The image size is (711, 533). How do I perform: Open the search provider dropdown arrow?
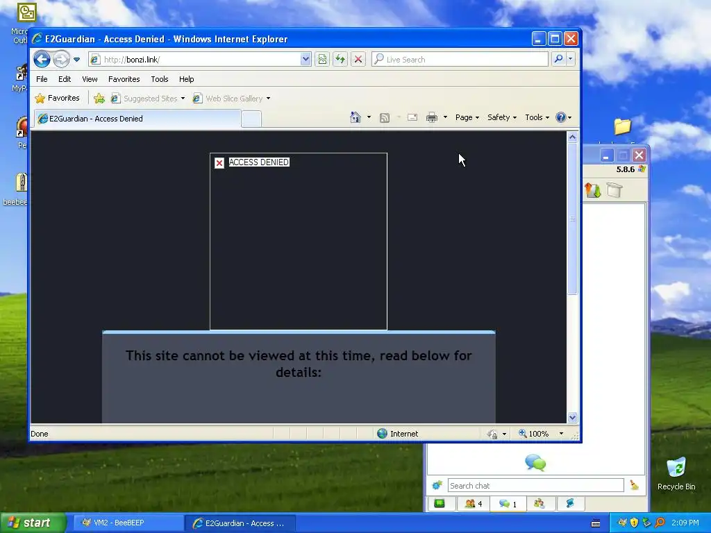click(x=571, y=59)
